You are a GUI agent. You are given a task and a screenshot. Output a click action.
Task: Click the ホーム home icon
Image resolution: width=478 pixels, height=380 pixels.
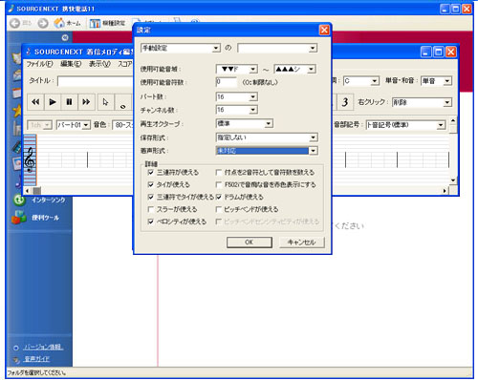tap(59, 23)
